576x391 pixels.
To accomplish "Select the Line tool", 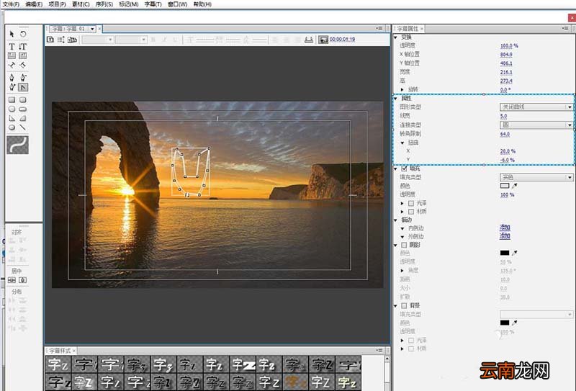I will pos(23,127).
